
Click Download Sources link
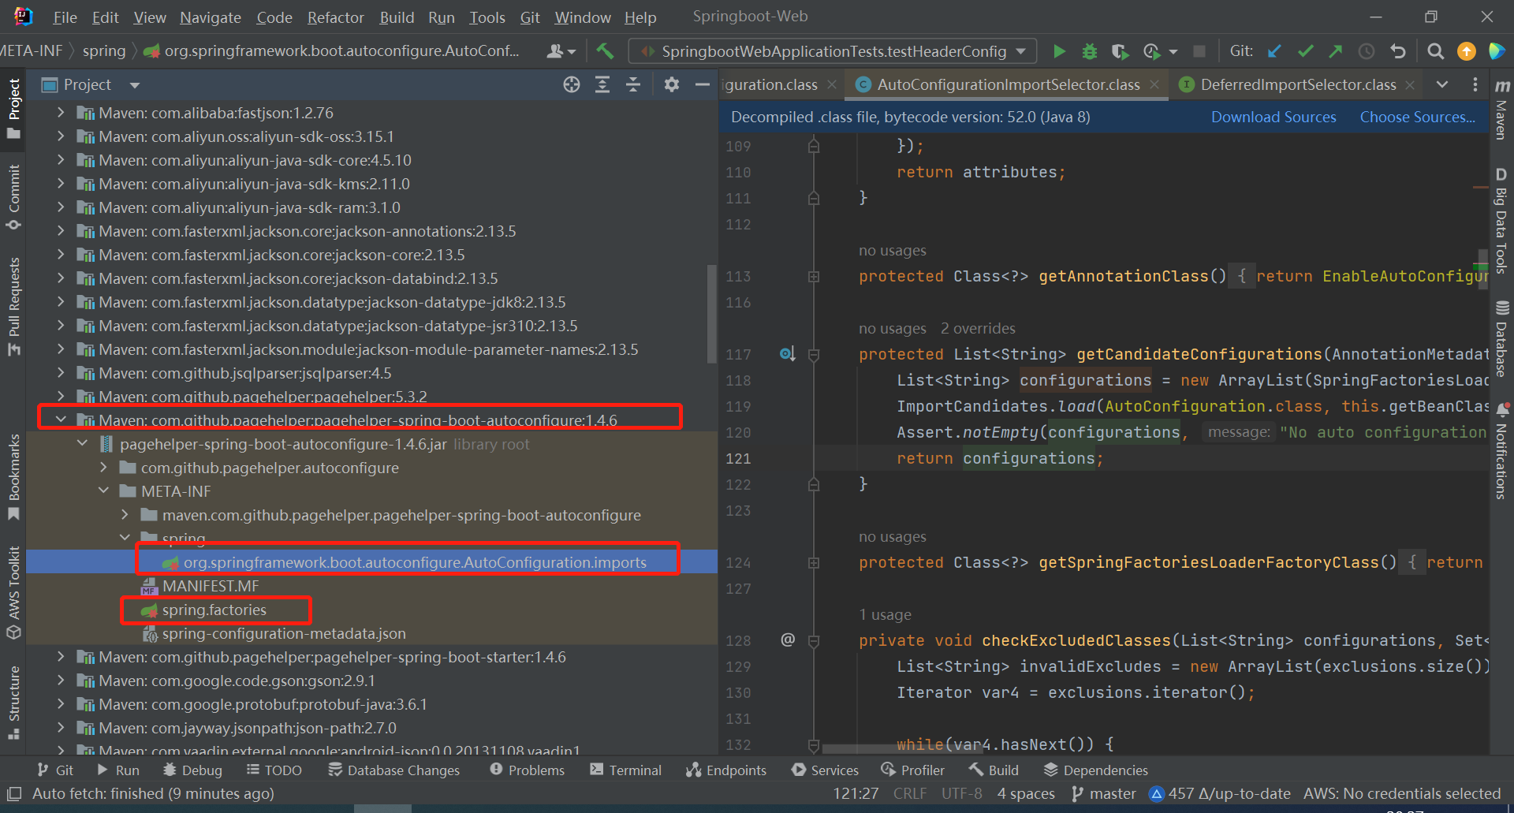point(1273,117)
